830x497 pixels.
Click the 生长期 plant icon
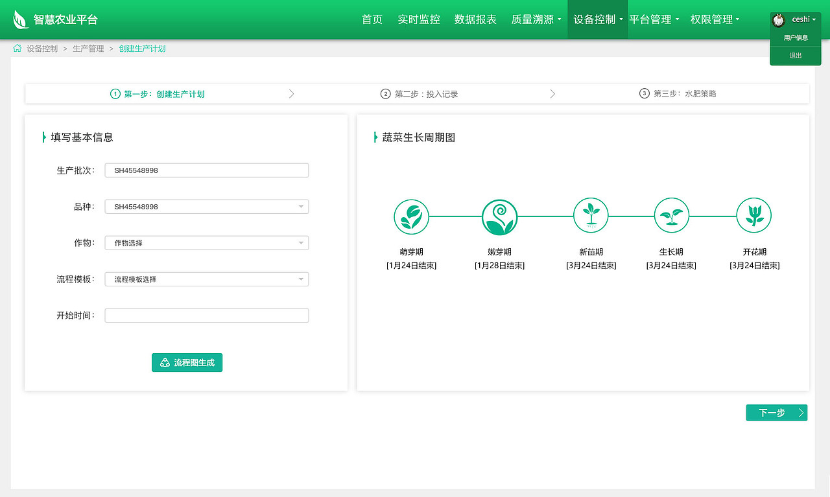(671, 215)
